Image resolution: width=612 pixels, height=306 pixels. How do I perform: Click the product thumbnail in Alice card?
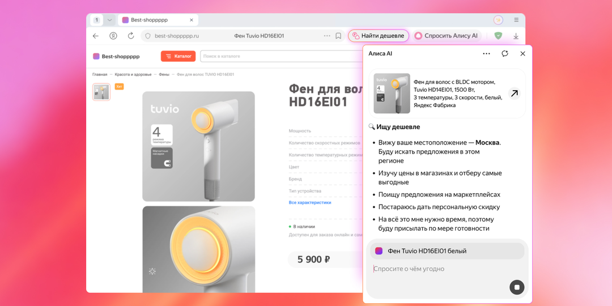click(392, 93)
